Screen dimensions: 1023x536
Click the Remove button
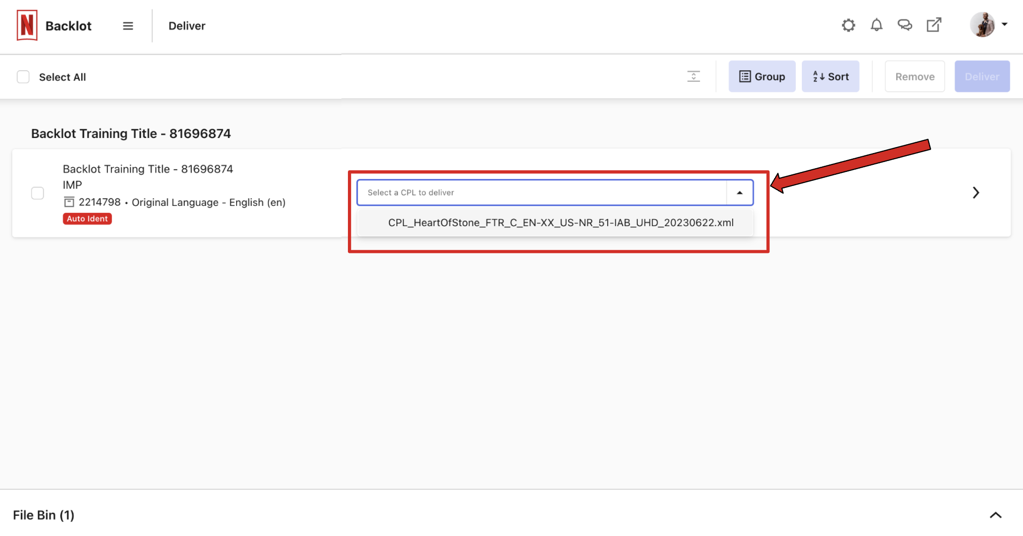click(915, 76)
